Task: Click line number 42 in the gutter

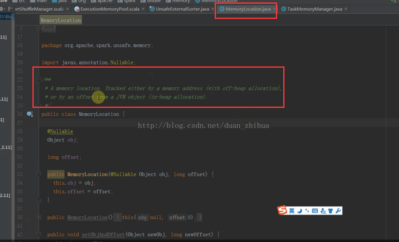Action: [20, 235]
